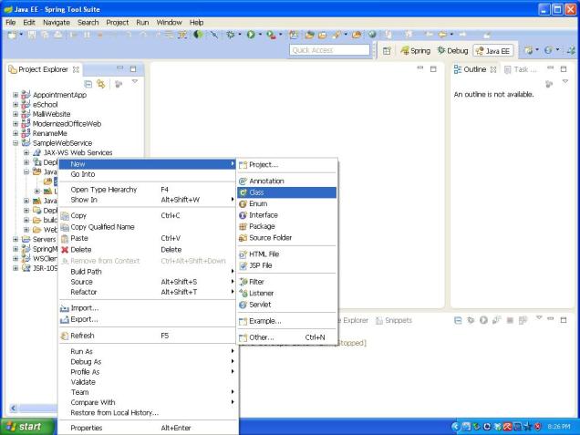580x435 pixels.
Task: Click the Servlet icon in submenu
Action: (x=243, y=304)
